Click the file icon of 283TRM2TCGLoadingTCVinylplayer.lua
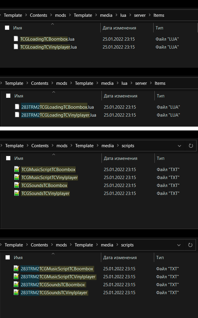 click(x=17, y=115)
